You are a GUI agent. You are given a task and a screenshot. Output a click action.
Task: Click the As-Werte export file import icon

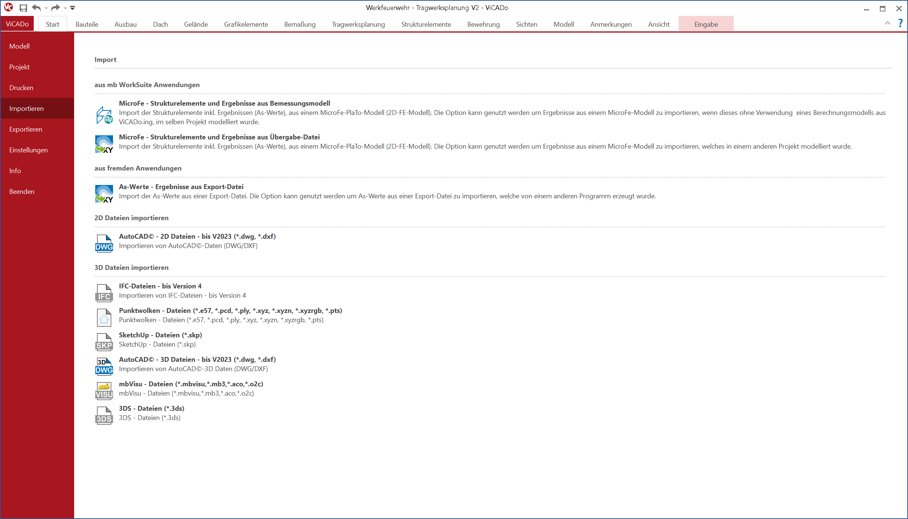[x=104, y=194]
